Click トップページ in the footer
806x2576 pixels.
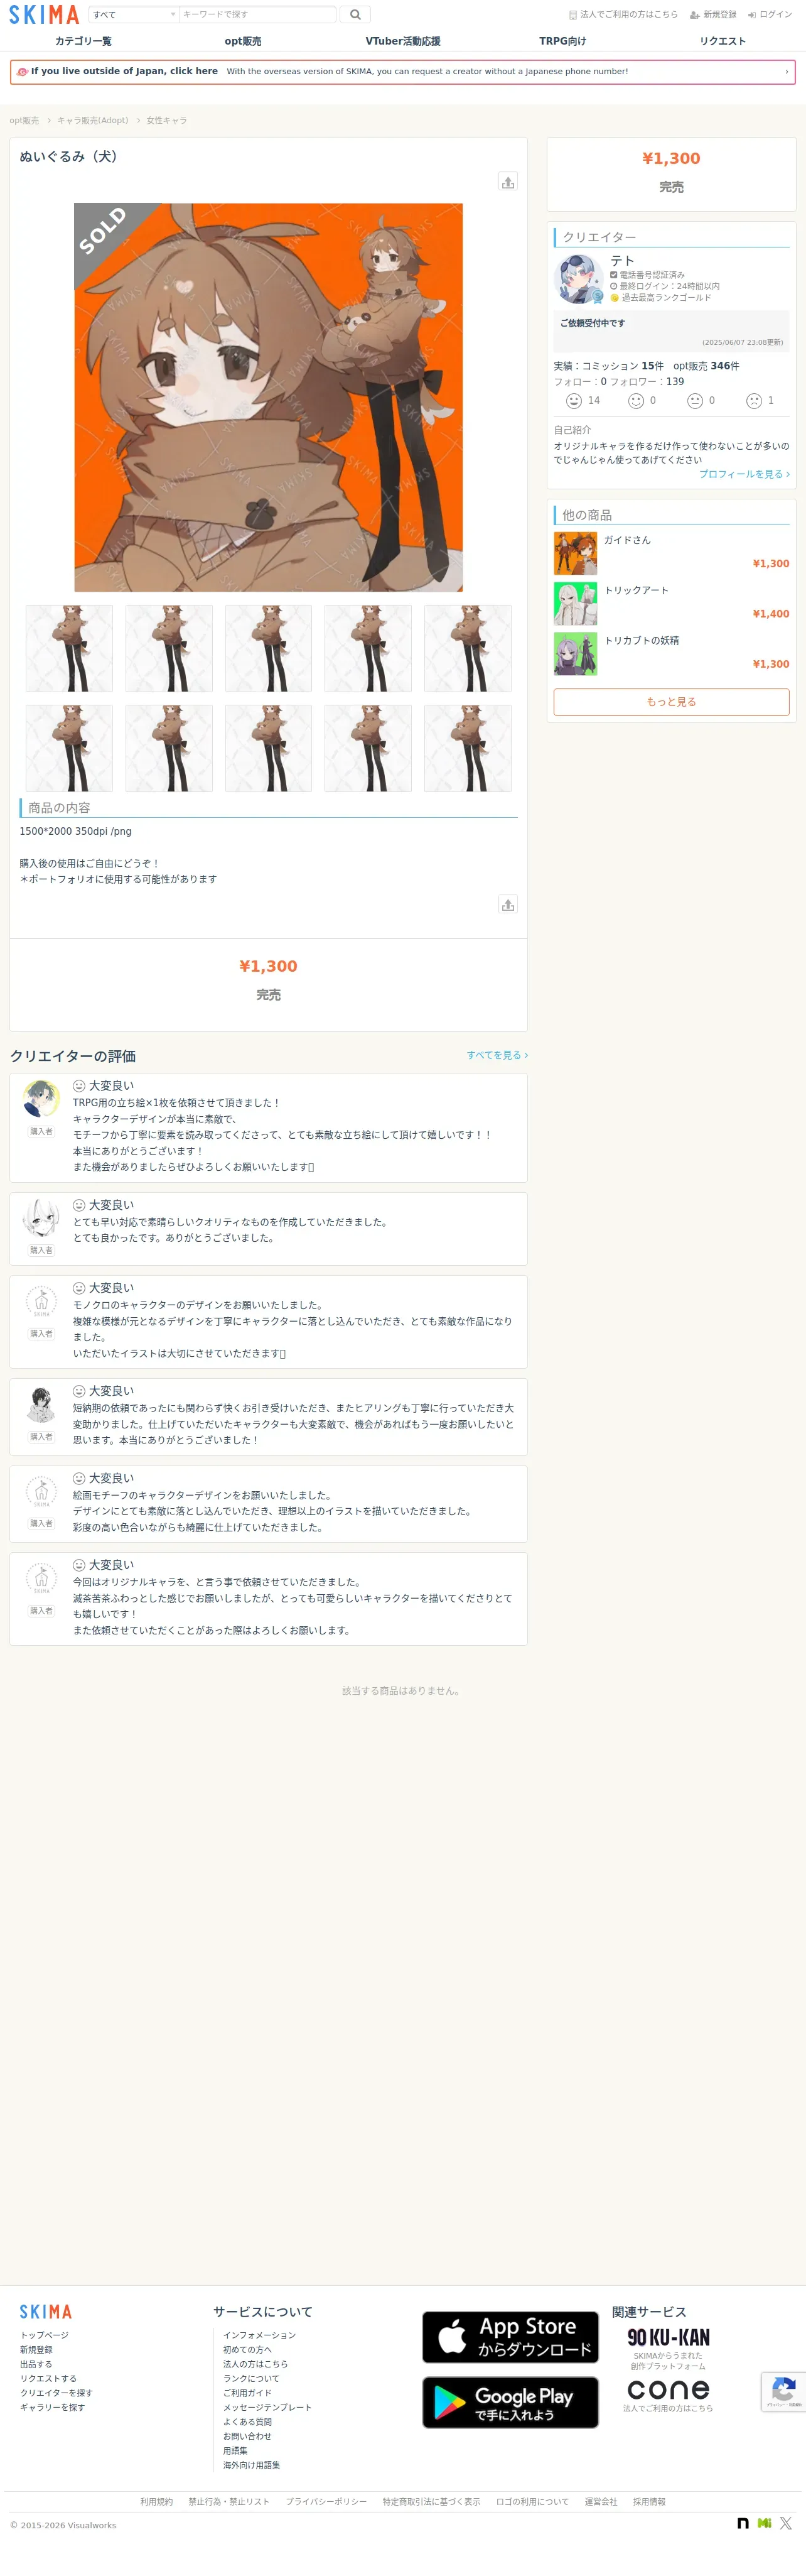[x=44, y=2335]
